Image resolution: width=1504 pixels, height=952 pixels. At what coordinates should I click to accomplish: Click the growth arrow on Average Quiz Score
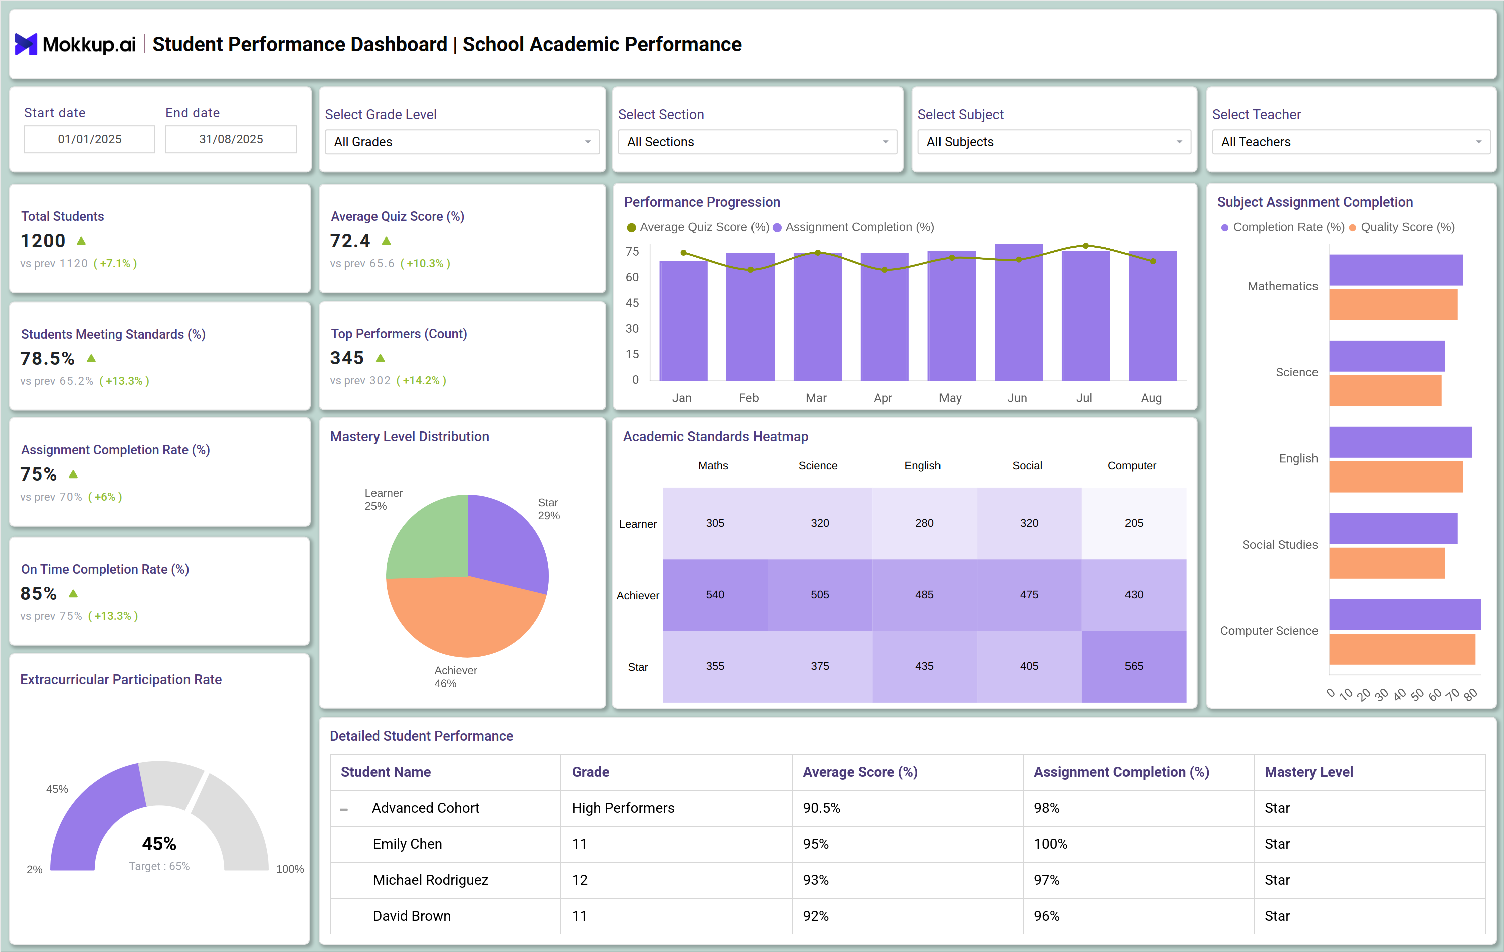[387, 241]
